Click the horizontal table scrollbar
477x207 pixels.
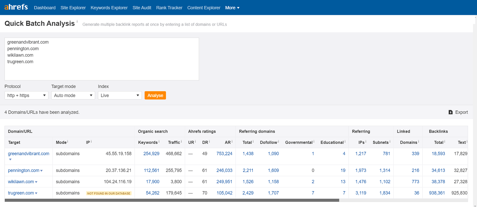[x=172, y=200]
